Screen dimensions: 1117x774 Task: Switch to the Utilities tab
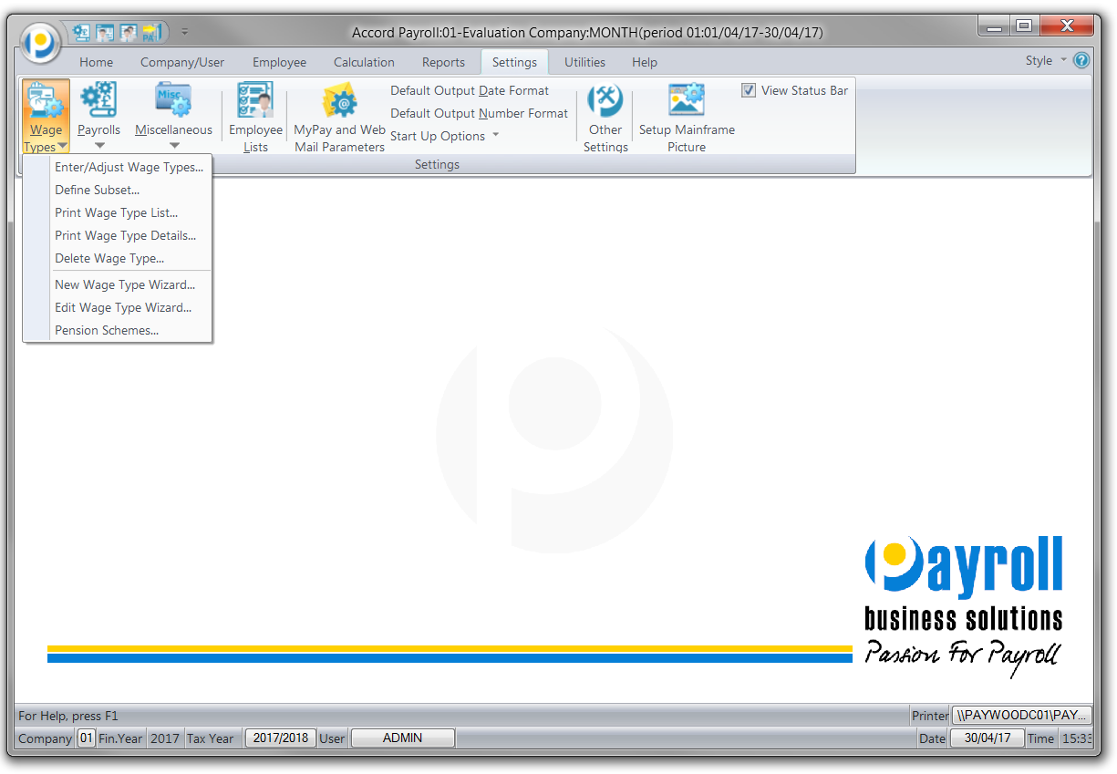pos(584,62)
